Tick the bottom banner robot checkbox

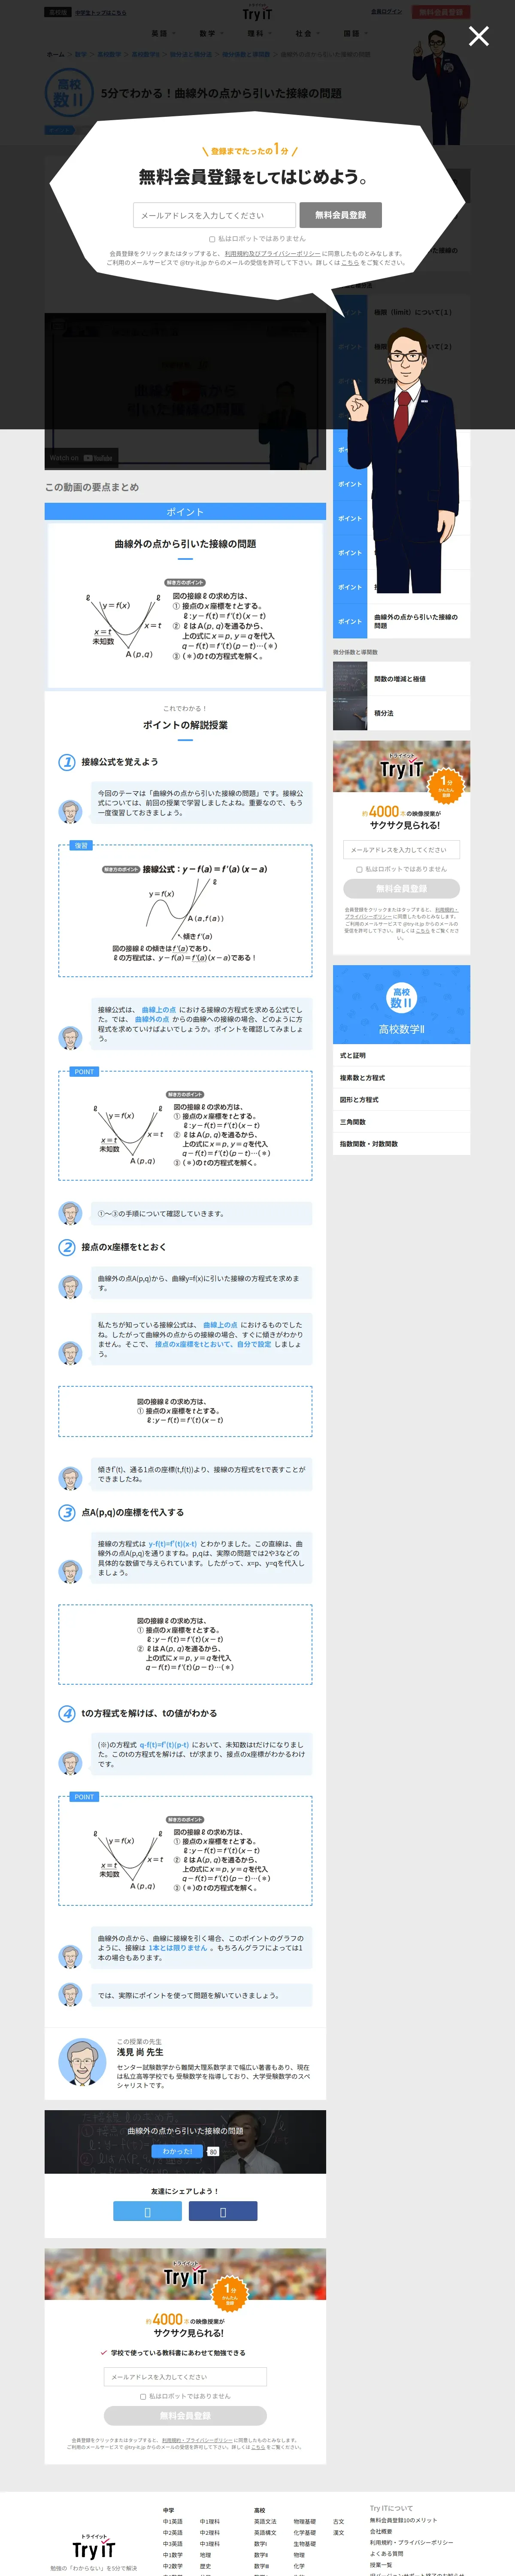point(143,2396)
